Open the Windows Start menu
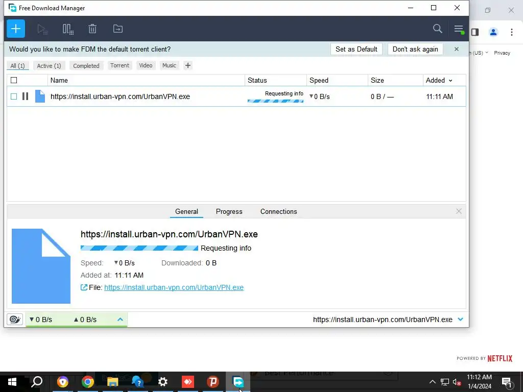Image resolution: width=523 pixels, height=392 pixels. pyautogui.click(x=12, y=382)
